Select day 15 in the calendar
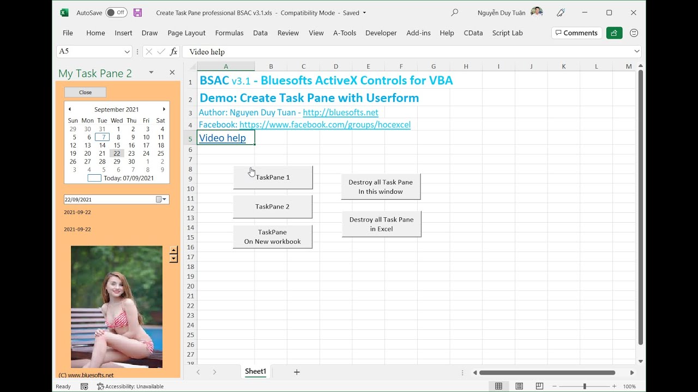698x392 pixels. 117,145
